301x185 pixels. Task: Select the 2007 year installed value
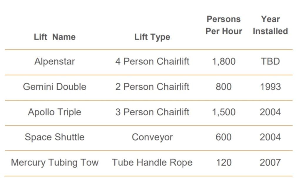point(270,162)
